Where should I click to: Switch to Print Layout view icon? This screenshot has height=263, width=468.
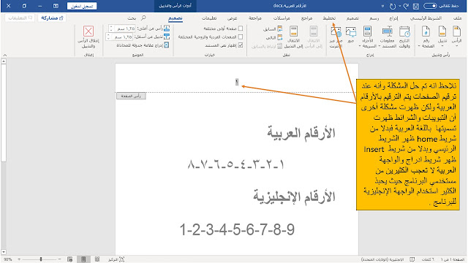pyautogui.click(x=83, y=259)
